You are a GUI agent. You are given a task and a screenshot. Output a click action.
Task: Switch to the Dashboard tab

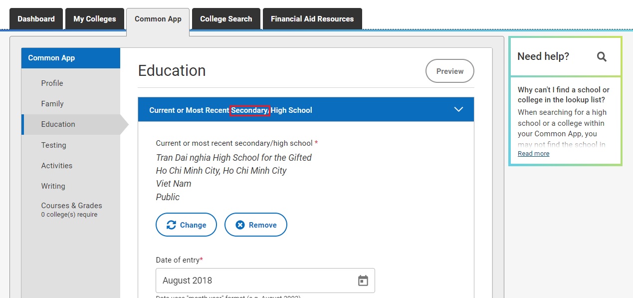coord(36,19)
